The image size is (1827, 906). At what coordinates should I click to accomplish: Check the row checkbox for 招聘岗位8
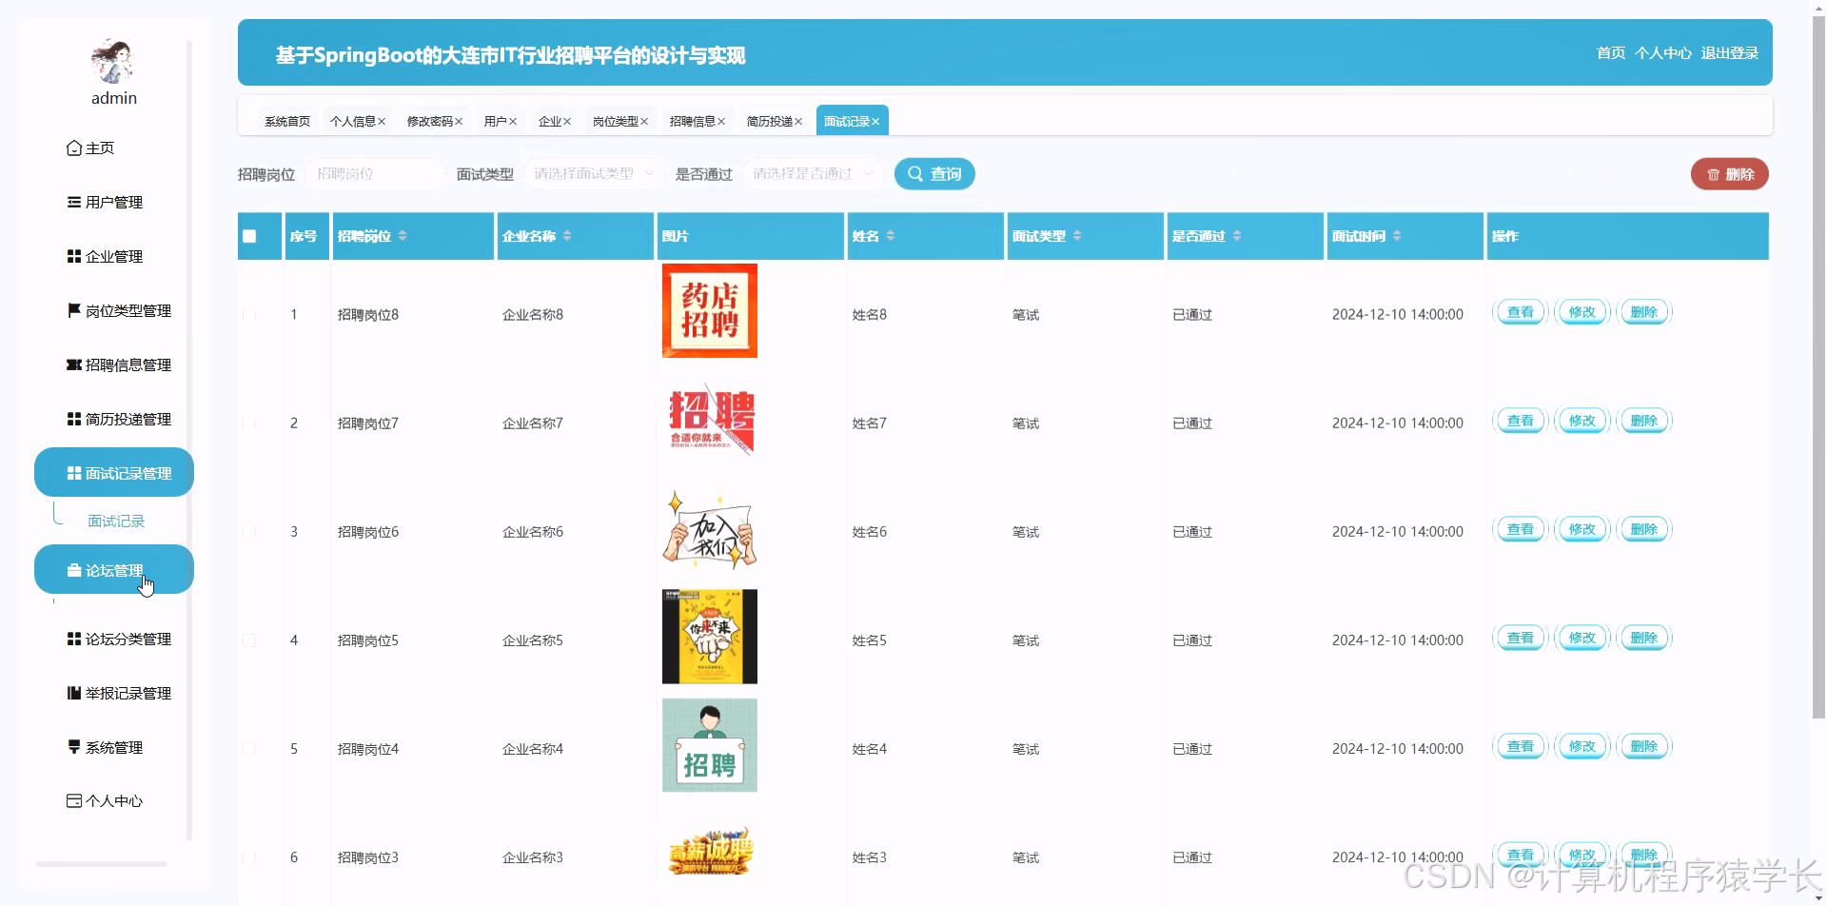250,314
